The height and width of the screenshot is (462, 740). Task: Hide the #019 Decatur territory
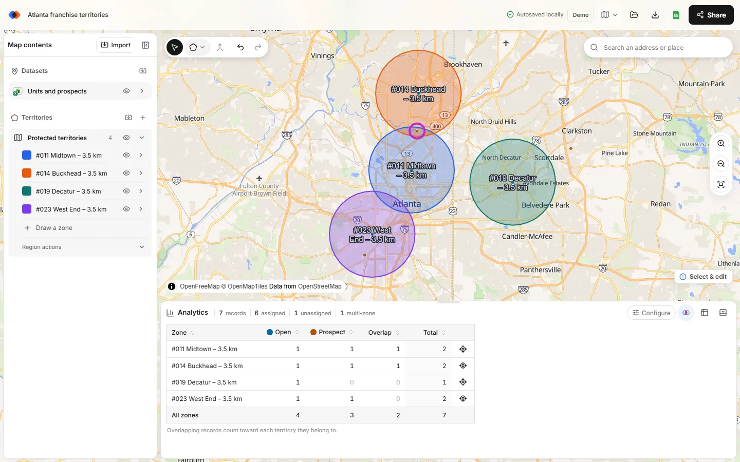(x=126, y=191)
